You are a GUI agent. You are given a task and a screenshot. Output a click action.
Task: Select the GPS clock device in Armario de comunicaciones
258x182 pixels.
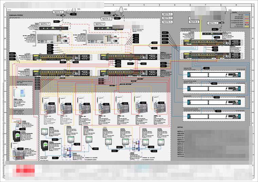pyautogui.click(x=212, y=34)
